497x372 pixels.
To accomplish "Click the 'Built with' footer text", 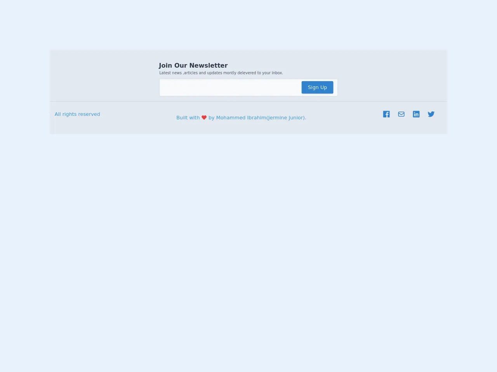I will (188, 117).
